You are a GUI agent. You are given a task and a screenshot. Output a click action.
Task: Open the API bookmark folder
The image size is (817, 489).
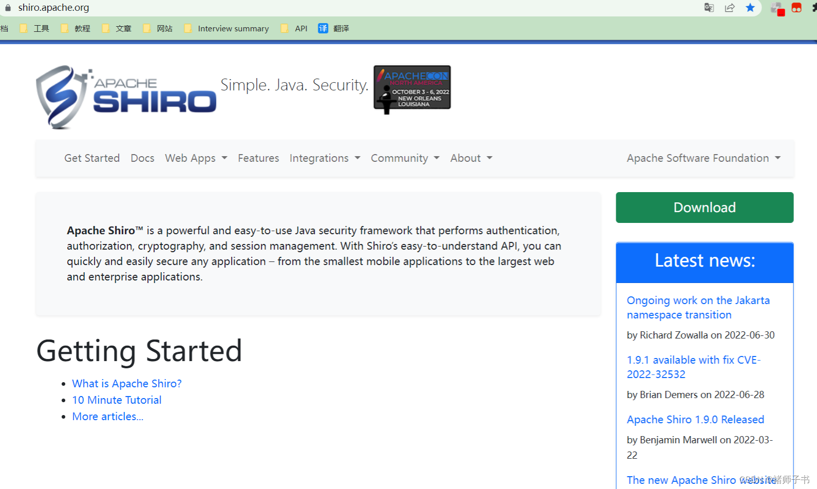294,28
